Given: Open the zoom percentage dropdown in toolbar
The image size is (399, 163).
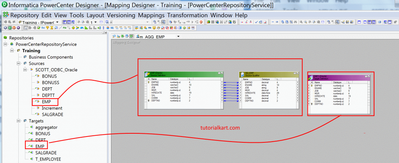Looking at the screenshot, I should pyautogui.click(x=95, y=22).
